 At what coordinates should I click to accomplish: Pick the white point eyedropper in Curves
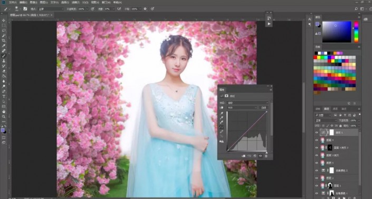tap(222, 122)
